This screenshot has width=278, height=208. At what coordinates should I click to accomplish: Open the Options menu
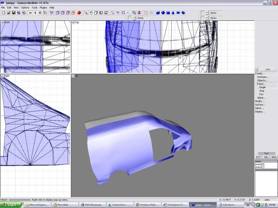tap(25, 7)
